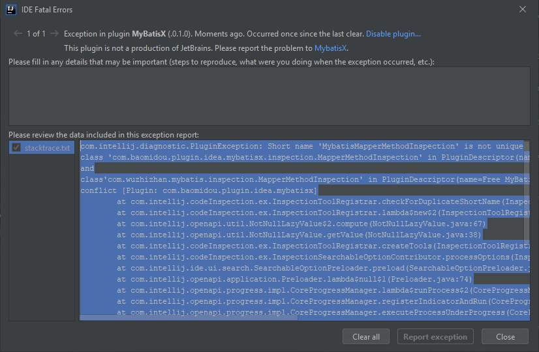Click the horizontal scrollbar under the stack trace
Image resolution: width=539 pixels, height=352 pixels.
click(189, 317)
